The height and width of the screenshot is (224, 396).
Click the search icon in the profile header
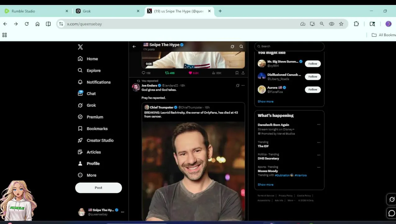241,47
